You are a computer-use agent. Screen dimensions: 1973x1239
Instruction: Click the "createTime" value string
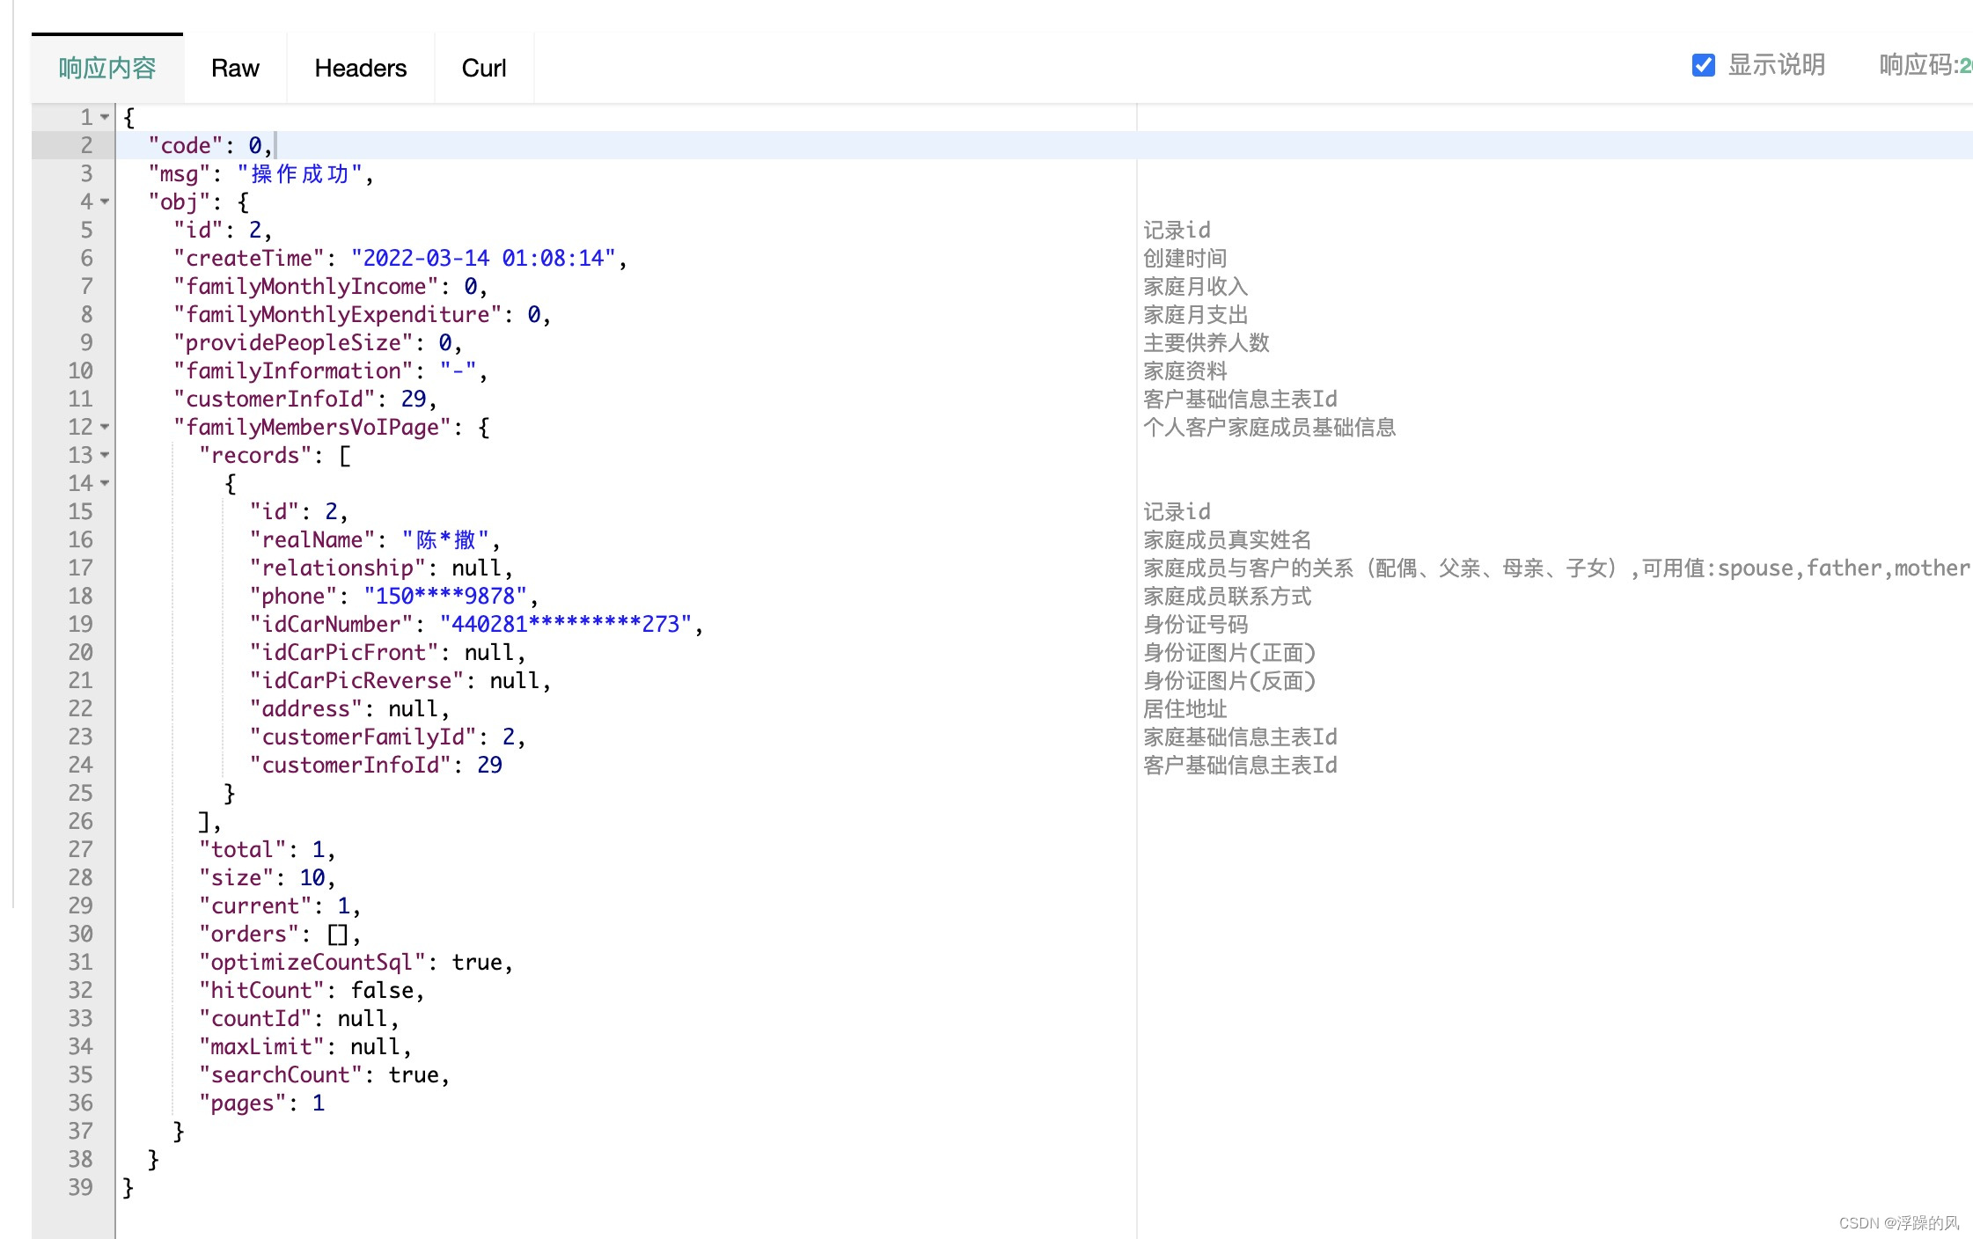pyautogui.click(x=482, y=258)
